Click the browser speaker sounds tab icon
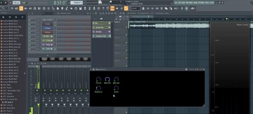The image size is (253, 114). 9,17
